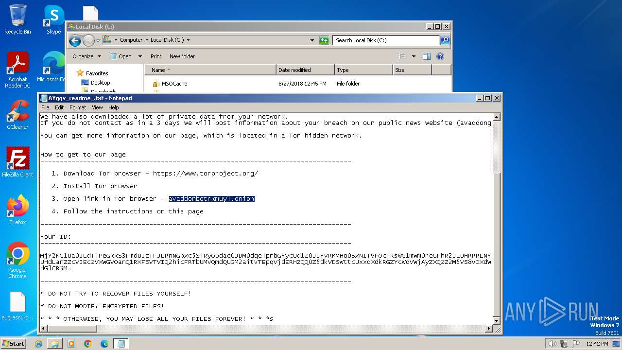Click the volume speaker tray icon
Image resolution: width=622 pixels, height=350 pixels.
(552, 344)
